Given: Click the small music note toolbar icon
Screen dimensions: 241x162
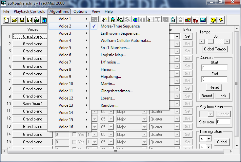Looking at the screenshot, I should (150, 20).
